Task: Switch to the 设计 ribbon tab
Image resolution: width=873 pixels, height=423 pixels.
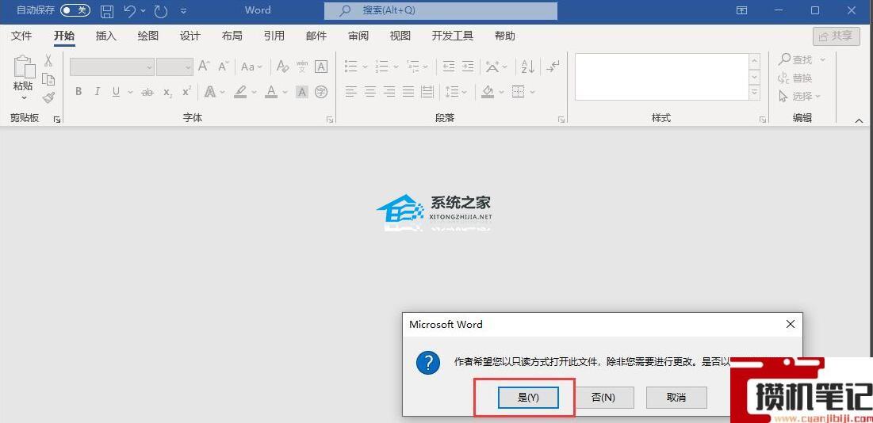Action: (190, 36)
